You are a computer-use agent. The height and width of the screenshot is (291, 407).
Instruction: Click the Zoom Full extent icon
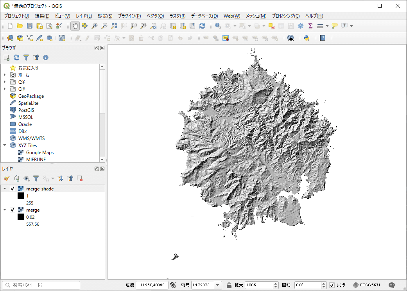[x=114, y=26]
